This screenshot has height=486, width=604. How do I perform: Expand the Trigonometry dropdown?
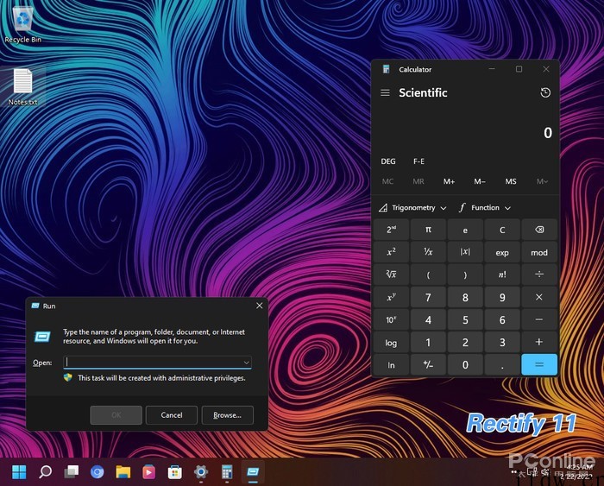pos(412,208)
